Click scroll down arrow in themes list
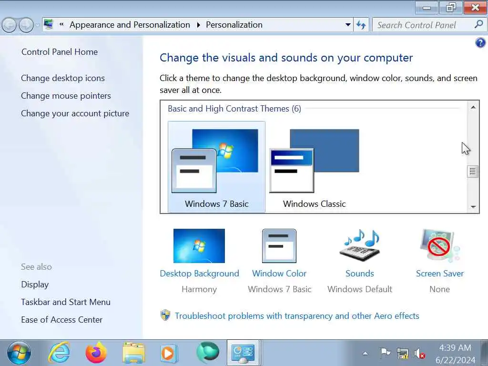Screen dimensions: 488x366 pyautogui.click(x=473, y=207)
